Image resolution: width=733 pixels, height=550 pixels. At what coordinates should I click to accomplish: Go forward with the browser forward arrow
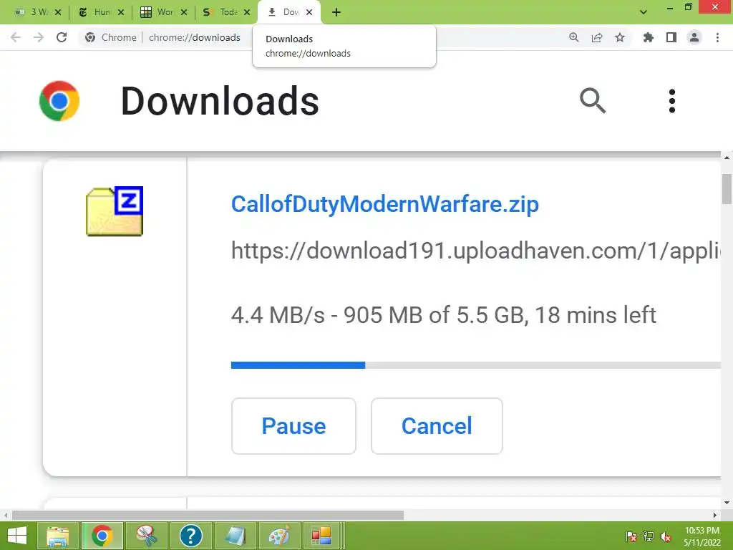39,37
